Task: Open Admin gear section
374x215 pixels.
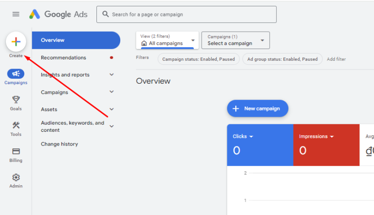Action: tap(16, 181)
